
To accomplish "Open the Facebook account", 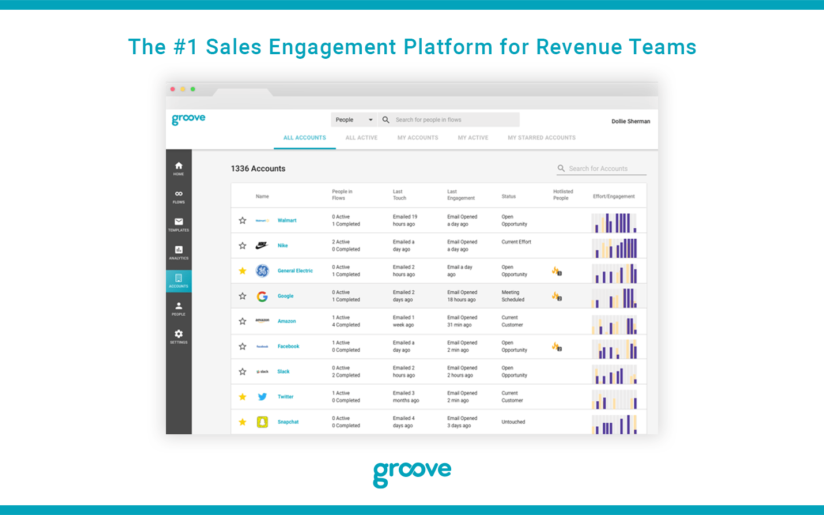I will (288, 346).
